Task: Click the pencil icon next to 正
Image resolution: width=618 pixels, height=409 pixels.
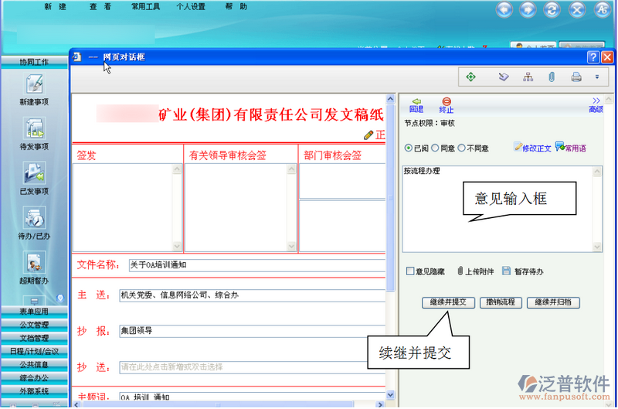Action: 368,135
